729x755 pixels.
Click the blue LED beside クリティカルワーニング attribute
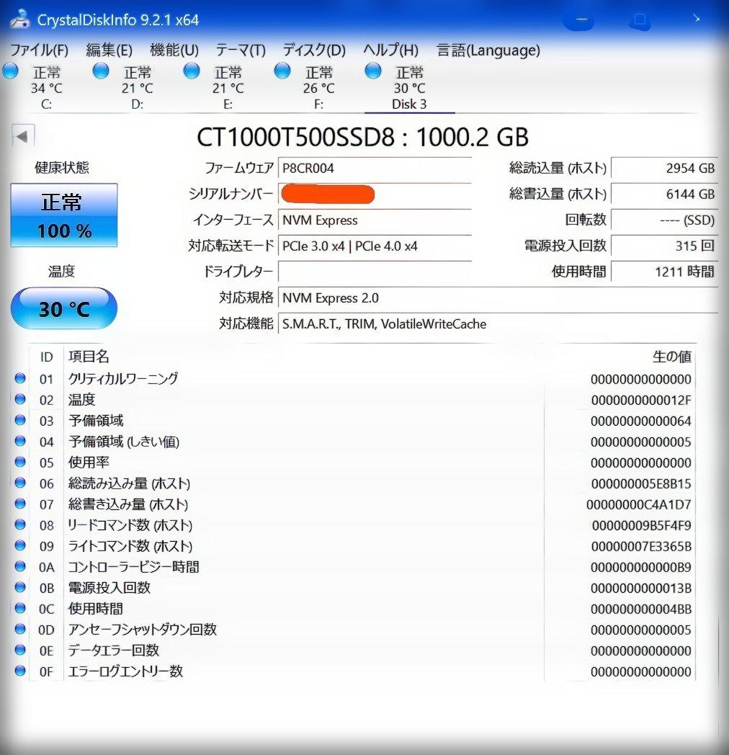pyautogui.click(x=19, y=379)
